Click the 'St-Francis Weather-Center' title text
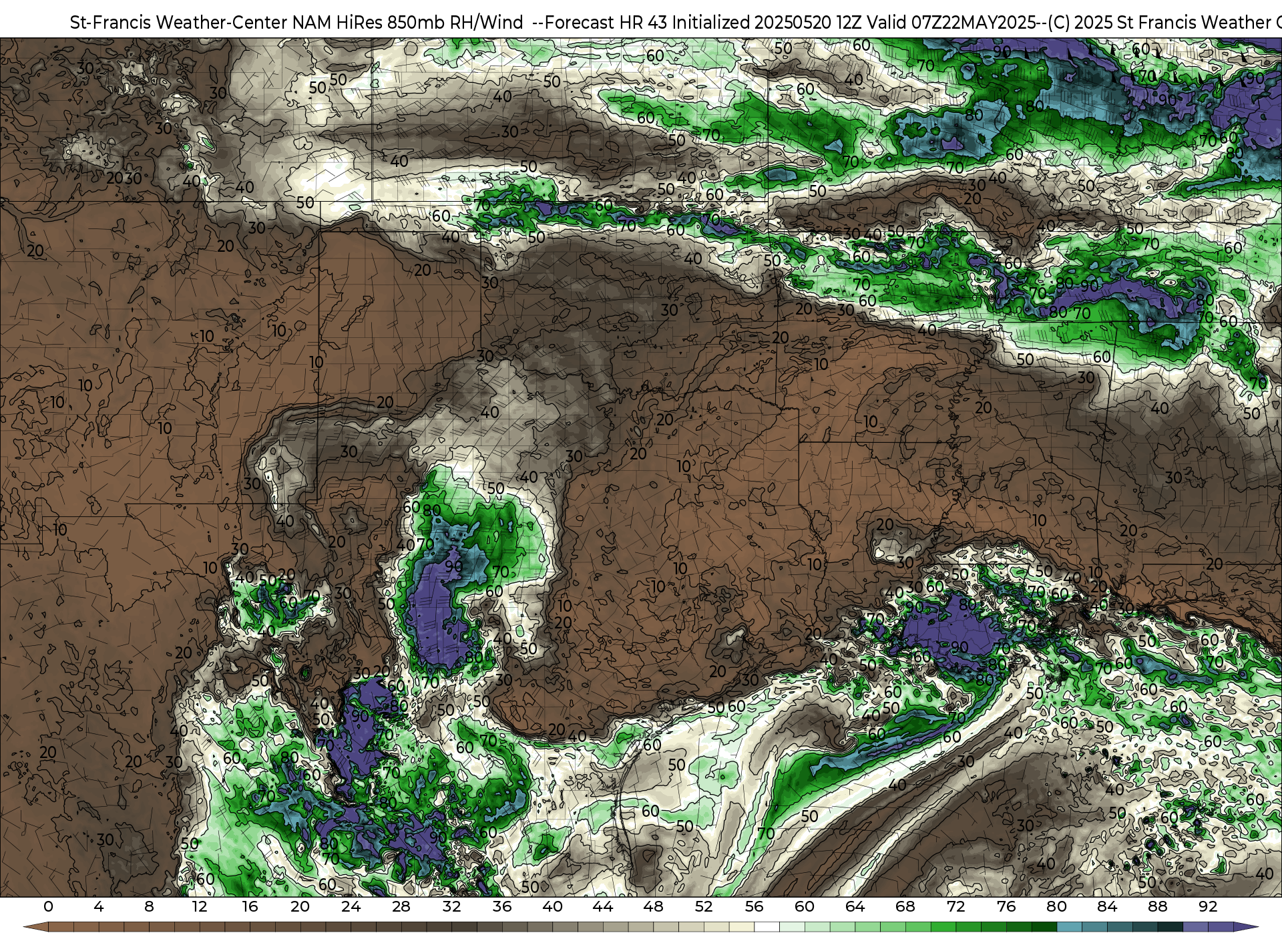The width and height of the screenshot is (1282, 935). click(179, 23)
